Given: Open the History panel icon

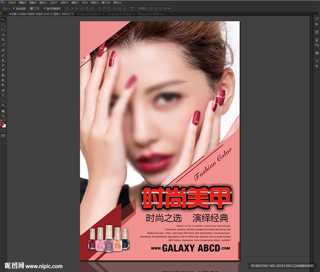Looking at the screenshot, I should 317,19.
